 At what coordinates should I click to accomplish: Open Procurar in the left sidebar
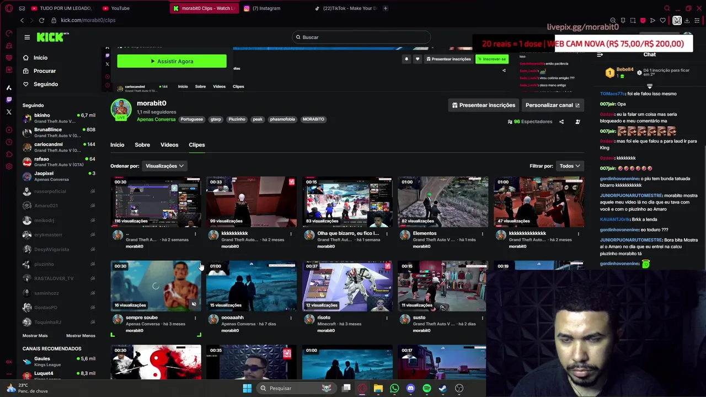tap(45, 71)
